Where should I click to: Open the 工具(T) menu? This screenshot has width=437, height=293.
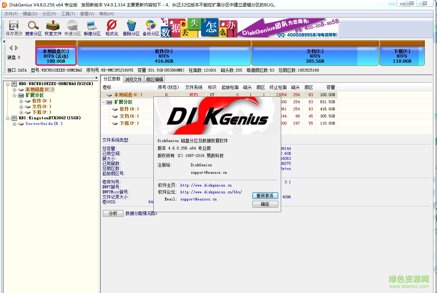[x=68, y=14]
